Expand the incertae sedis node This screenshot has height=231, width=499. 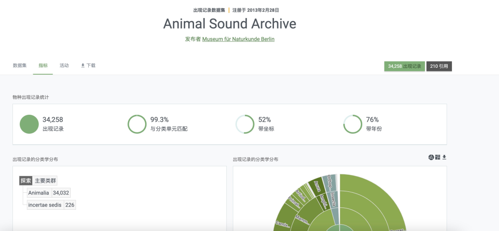coord(44,205)
